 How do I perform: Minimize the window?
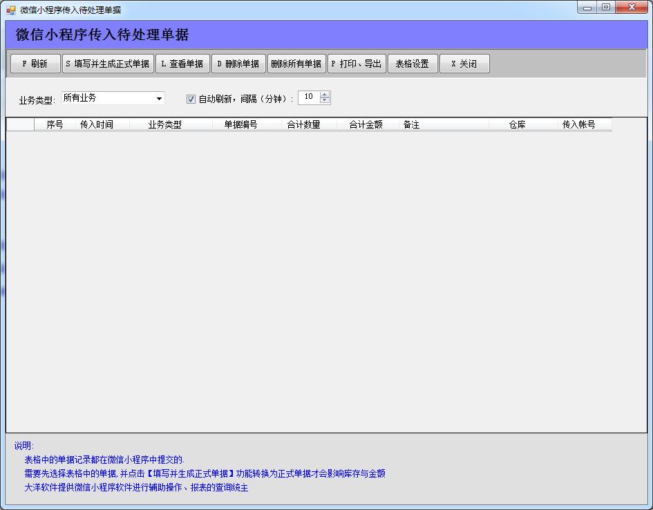pyautogui.click(x=587, y=8)
